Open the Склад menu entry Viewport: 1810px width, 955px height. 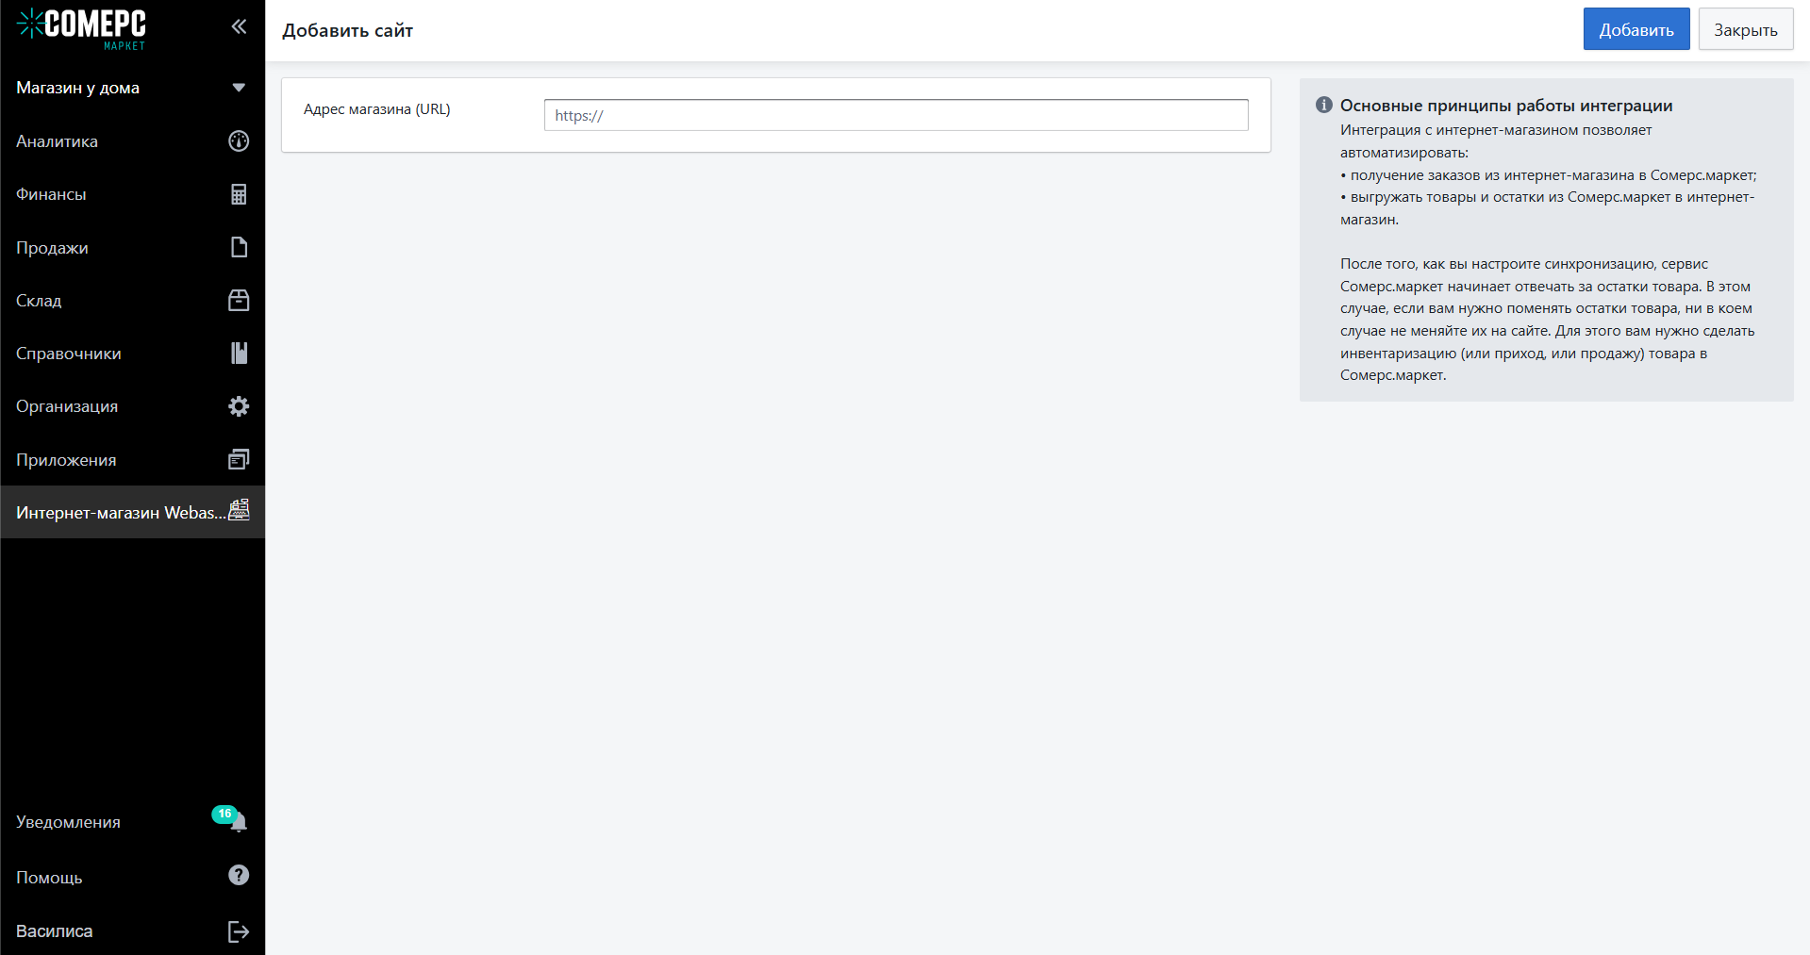(x=39, y=301)
